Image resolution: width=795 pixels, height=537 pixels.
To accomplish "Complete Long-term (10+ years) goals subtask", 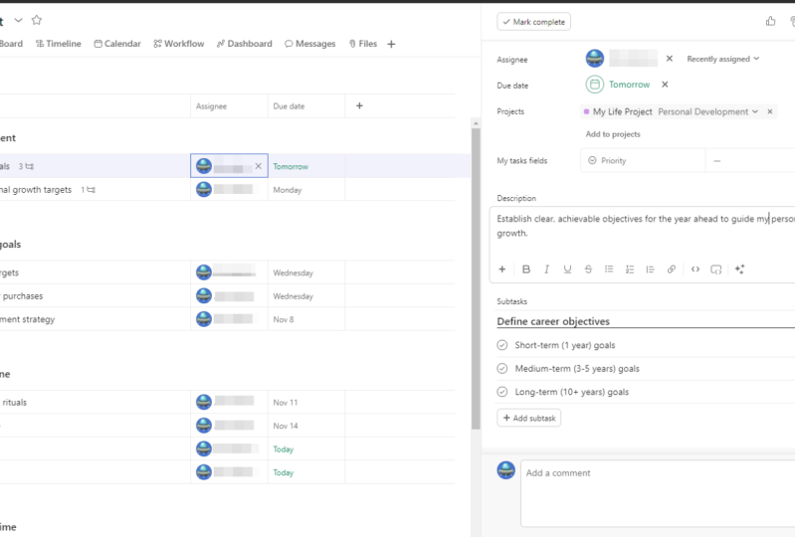I will 501,392.
